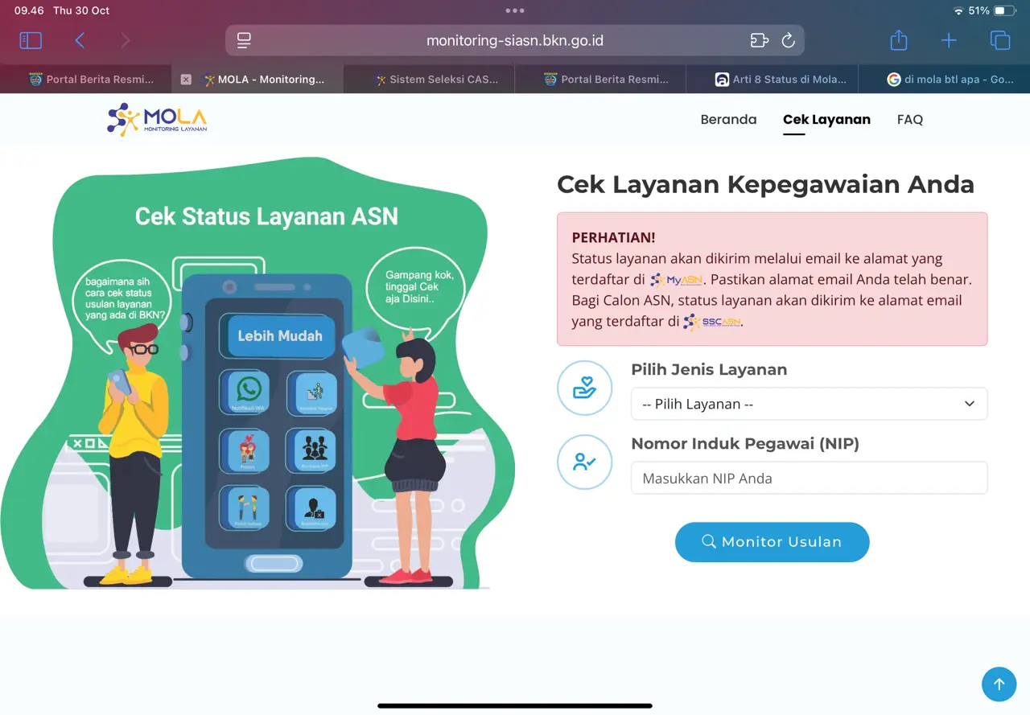1030x715 pixels.
Task: Toggle the Safari sidebar icon
Action: coord(31,40)
